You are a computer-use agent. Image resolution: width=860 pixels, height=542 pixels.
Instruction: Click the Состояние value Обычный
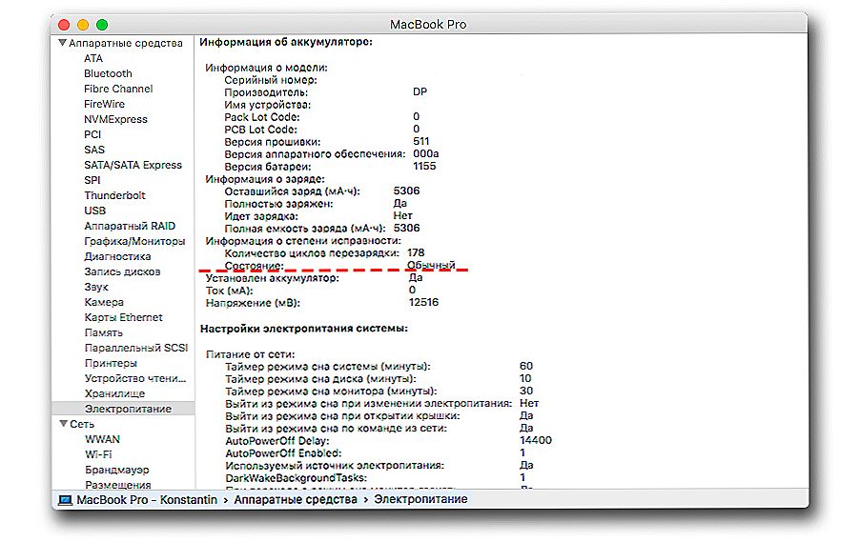click(x=431, y=265)
